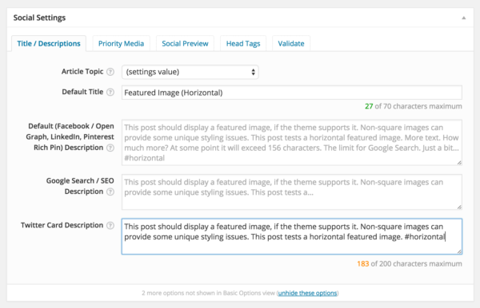Open the Article Topic dropdown
The height and width of the screenshot is (308, 480).
tap(190, 72)
